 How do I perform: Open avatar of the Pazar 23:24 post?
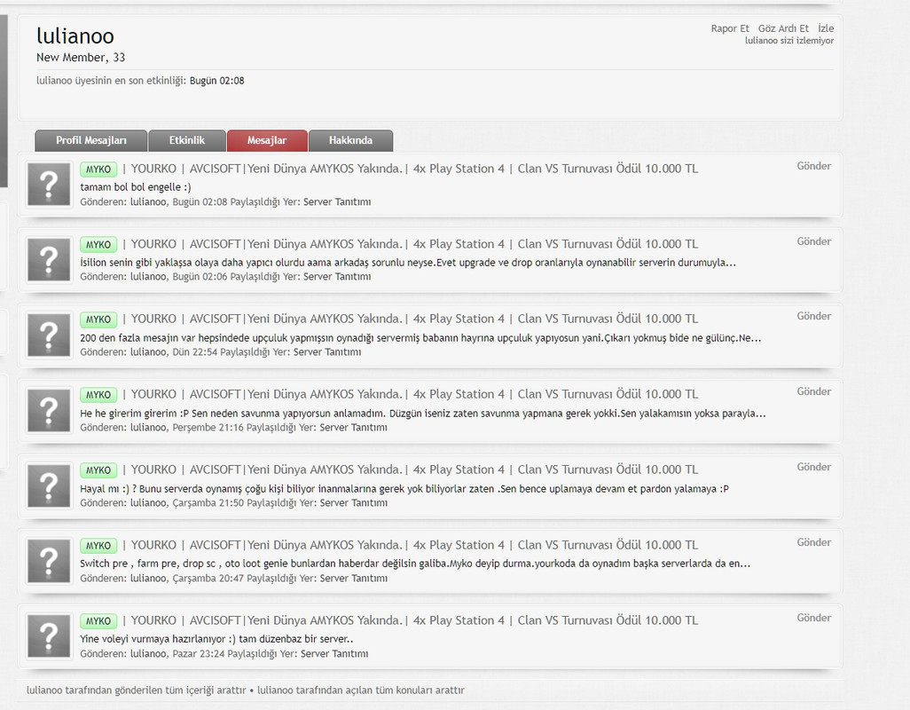pyautogui.click(x=49, y=636)
